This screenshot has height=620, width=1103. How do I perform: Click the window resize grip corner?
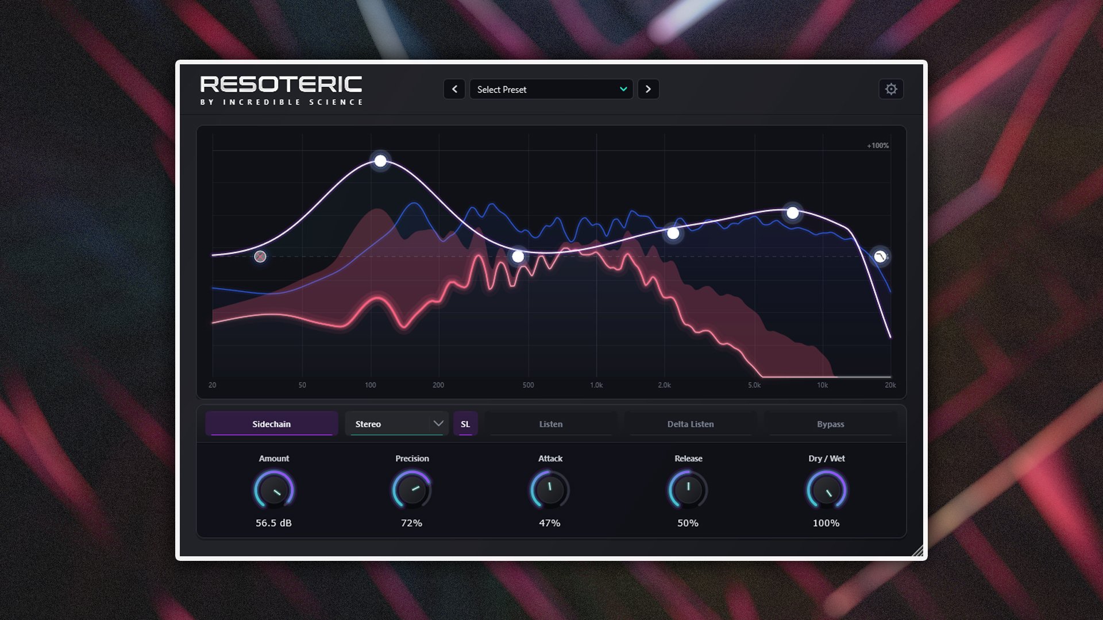917,551
